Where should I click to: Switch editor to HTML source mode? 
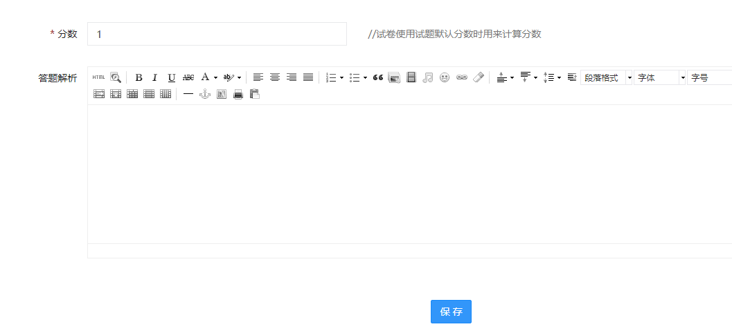tap(98, 77)
